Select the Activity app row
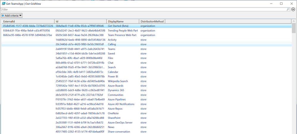This screenshot has height=134, width=297. click(147, 40)
